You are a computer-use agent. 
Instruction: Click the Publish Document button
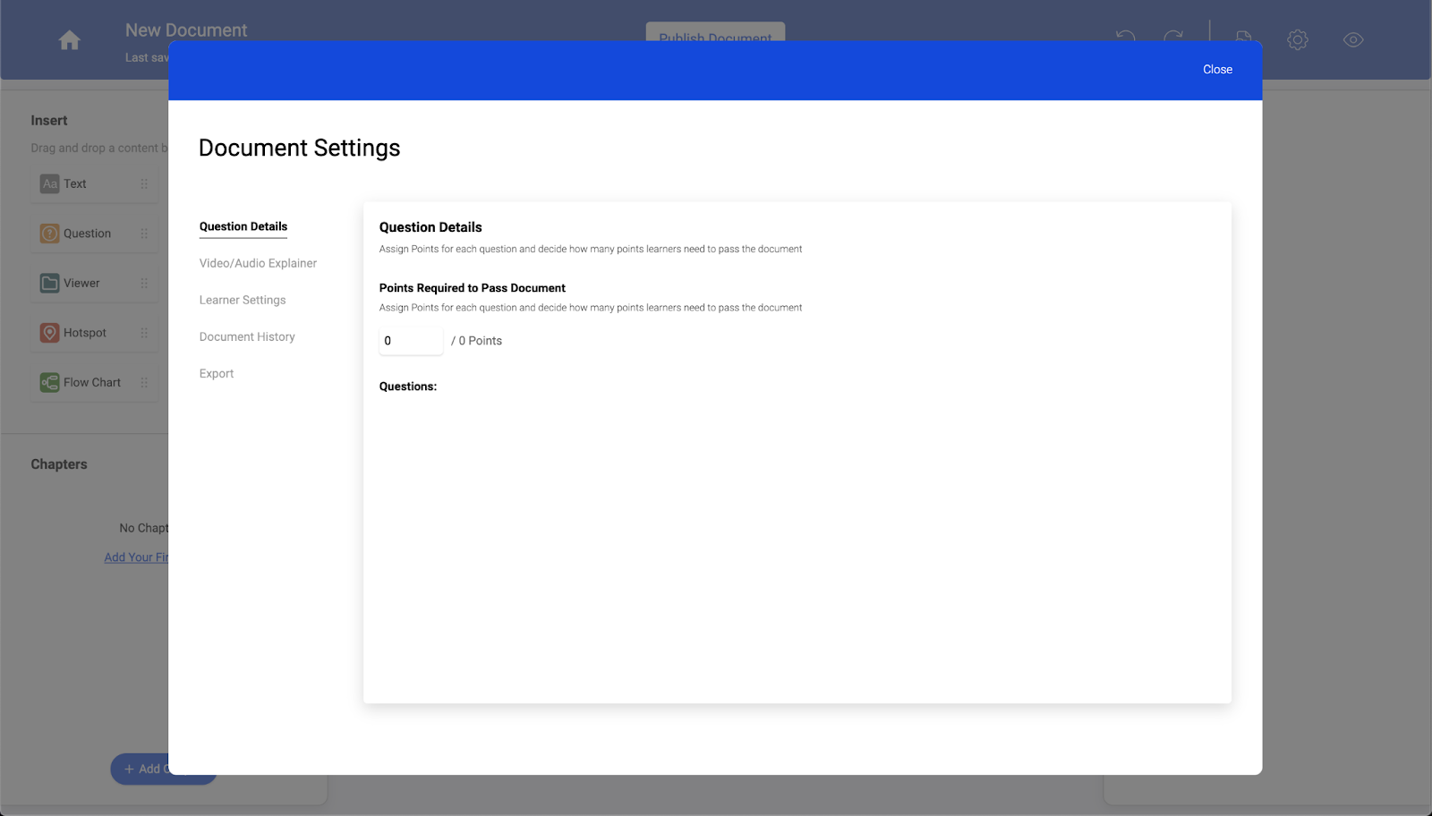click(715, 32)
